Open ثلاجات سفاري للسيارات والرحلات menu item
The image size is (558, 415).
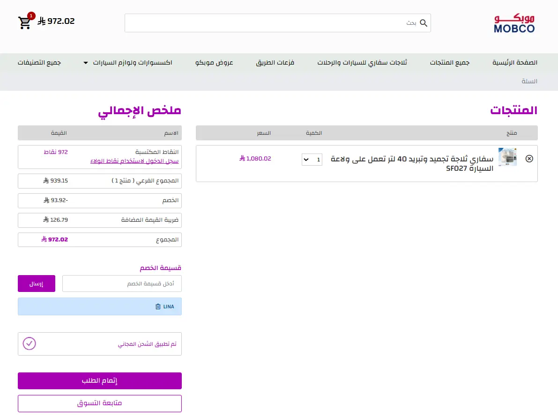(x=362, y=63)
